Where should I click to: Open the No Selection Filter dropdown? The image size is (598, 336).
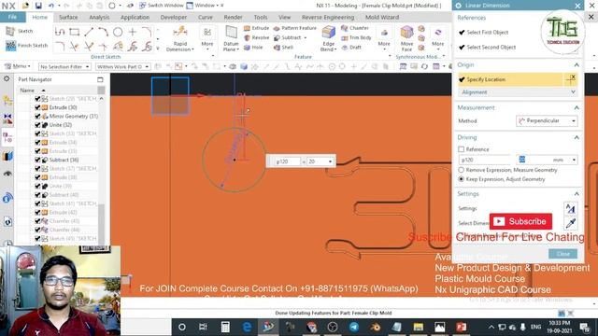[x=64, y=66]
